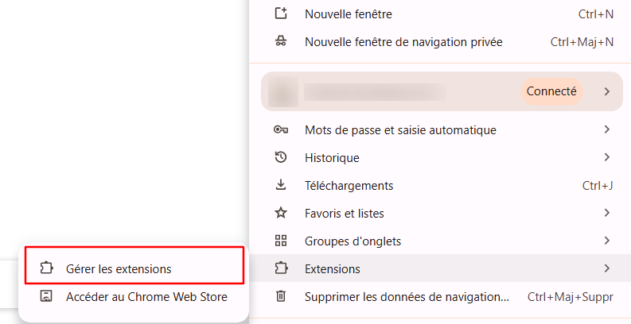Open Nouvelle fenêtre de navigation privée
The image size is (631, 324).
[403, 41]
